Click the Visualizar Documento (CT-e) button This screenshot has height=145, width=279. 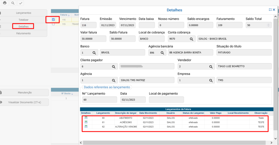(25, 102)
